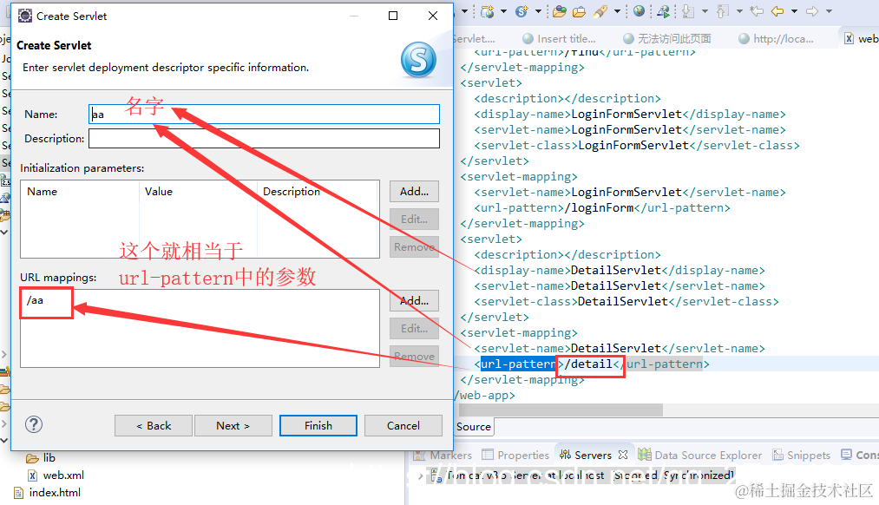
Task: Click the Value column header
Action: [x=198, y=192]
